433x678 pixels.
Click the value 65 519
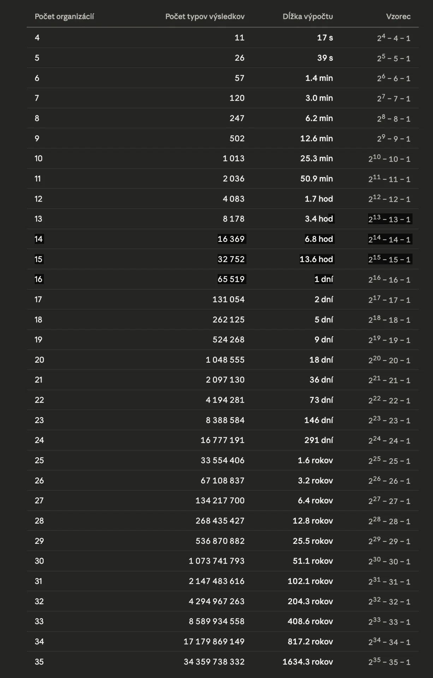point(231,279)
